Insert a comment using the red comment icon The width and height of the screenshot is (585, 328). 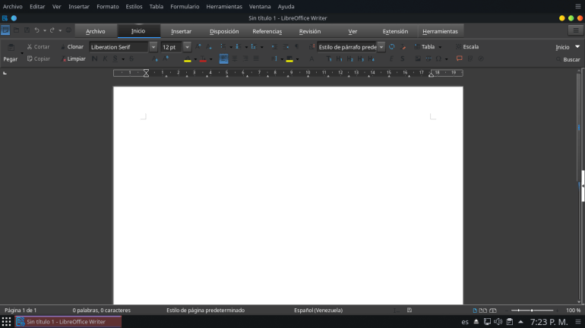[x=459, y=58]
